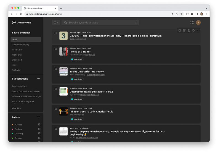The height and width of the screenshot is (152, 218).
Task: Open Highlights saved search
Action: click(x=17, y=55)
